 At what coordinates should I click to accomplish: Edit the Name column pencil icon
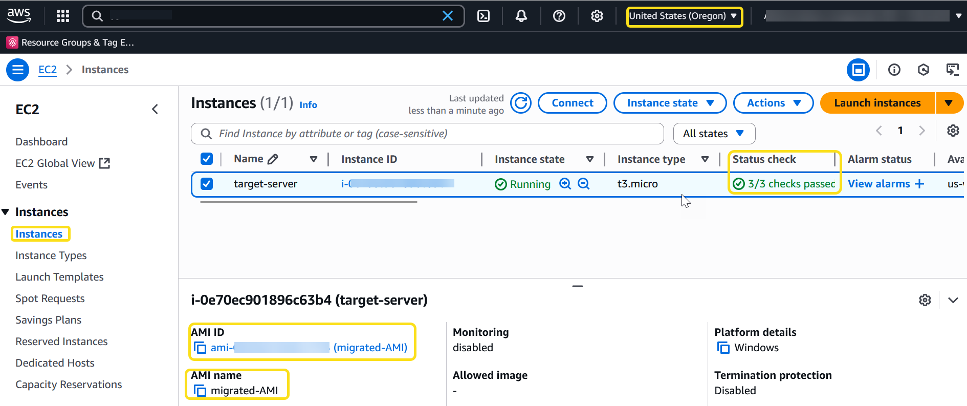coord(273,159)
